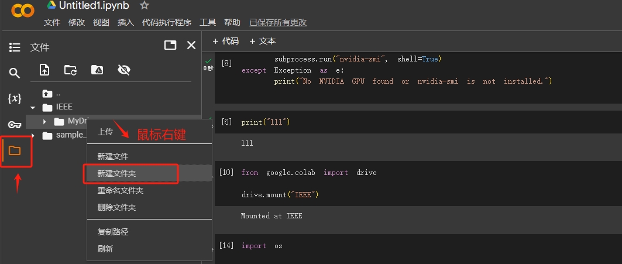622x264 pixels.
Task: Select the files folder sidebar icon
Action: coord(15,150)
